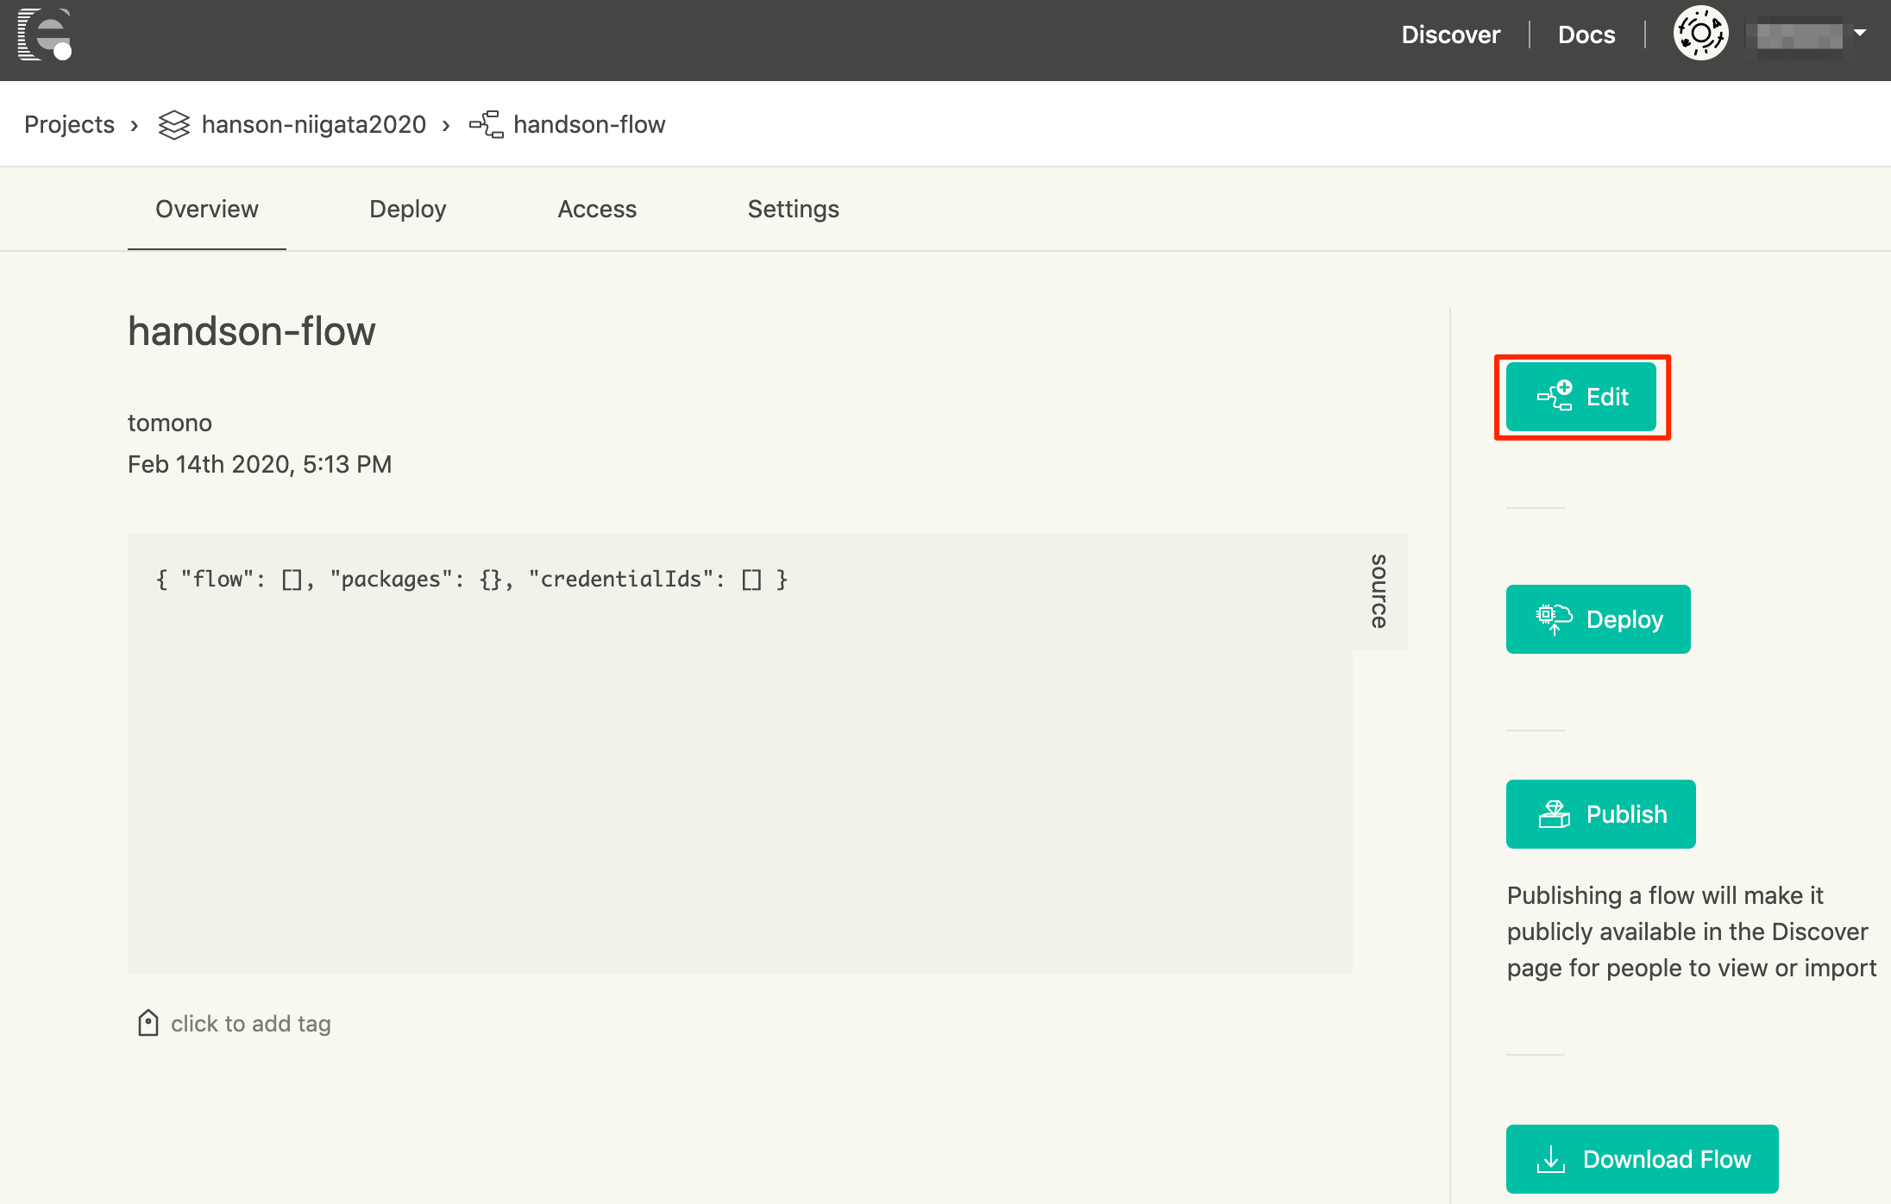Image resolution: width=1891 pixels, height=1204 pixels.
Task: Click the Download Flow button
Action: pos(1642,1159)
